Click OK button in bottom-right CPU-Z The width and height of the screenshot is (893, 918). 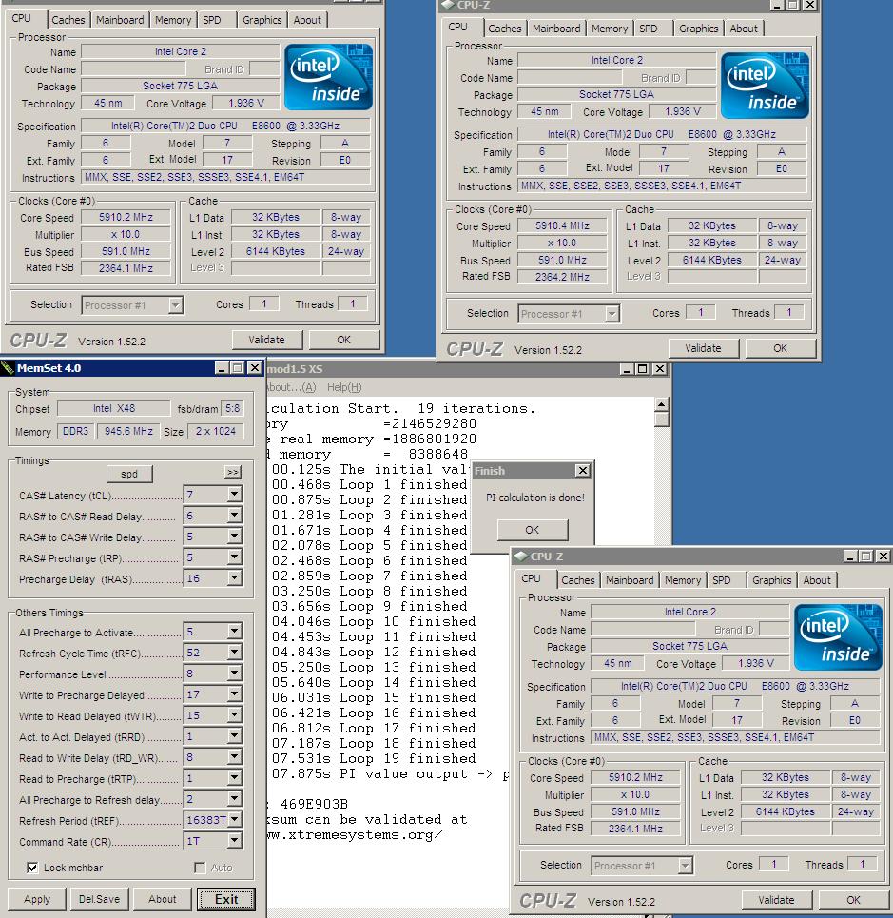point(853,900)
